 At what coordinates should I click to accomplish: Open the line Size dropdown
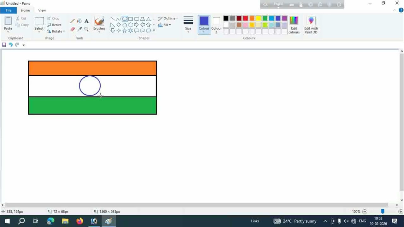pyautogui.click(x=188, y=25)
